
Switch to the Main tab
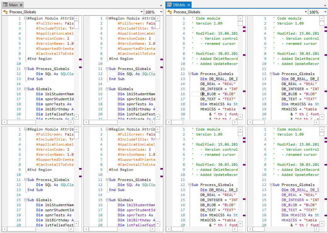13,5
